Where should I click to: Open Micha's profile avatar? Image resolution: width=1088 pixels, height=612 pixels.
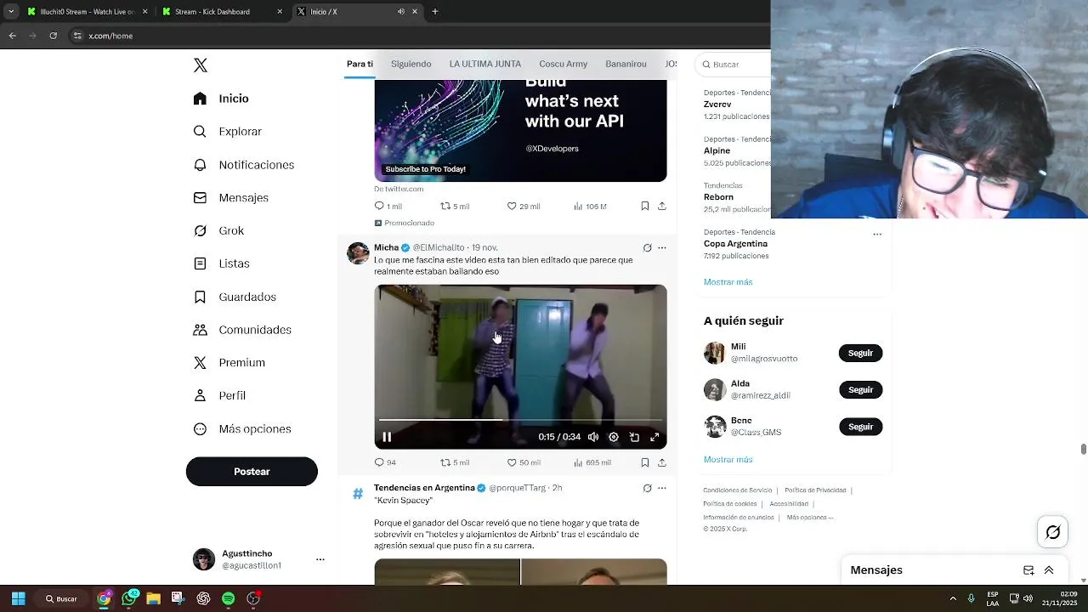358,253
